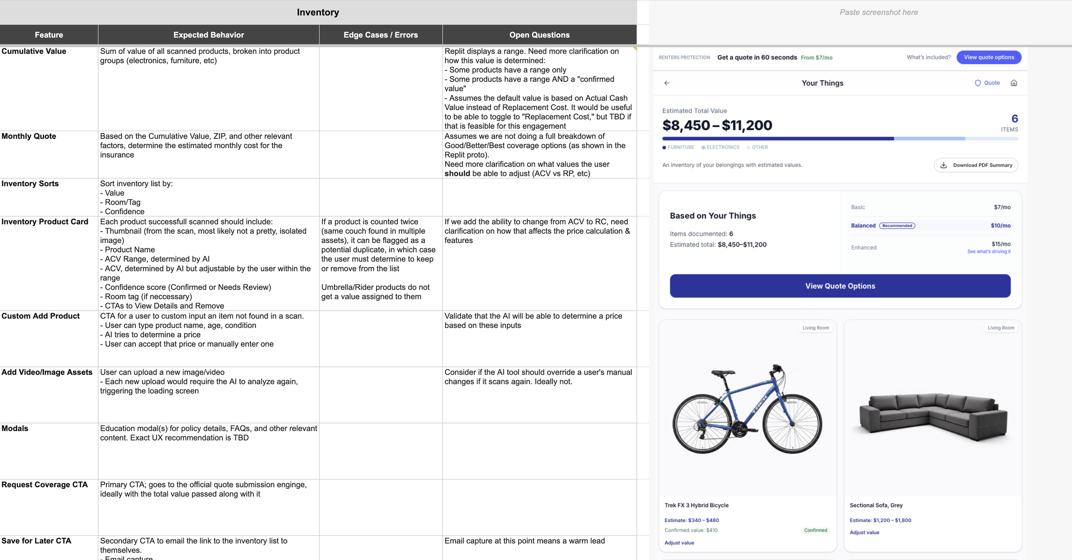
Task: Click the Other legend dot
Action: click(x=749, y=148)
